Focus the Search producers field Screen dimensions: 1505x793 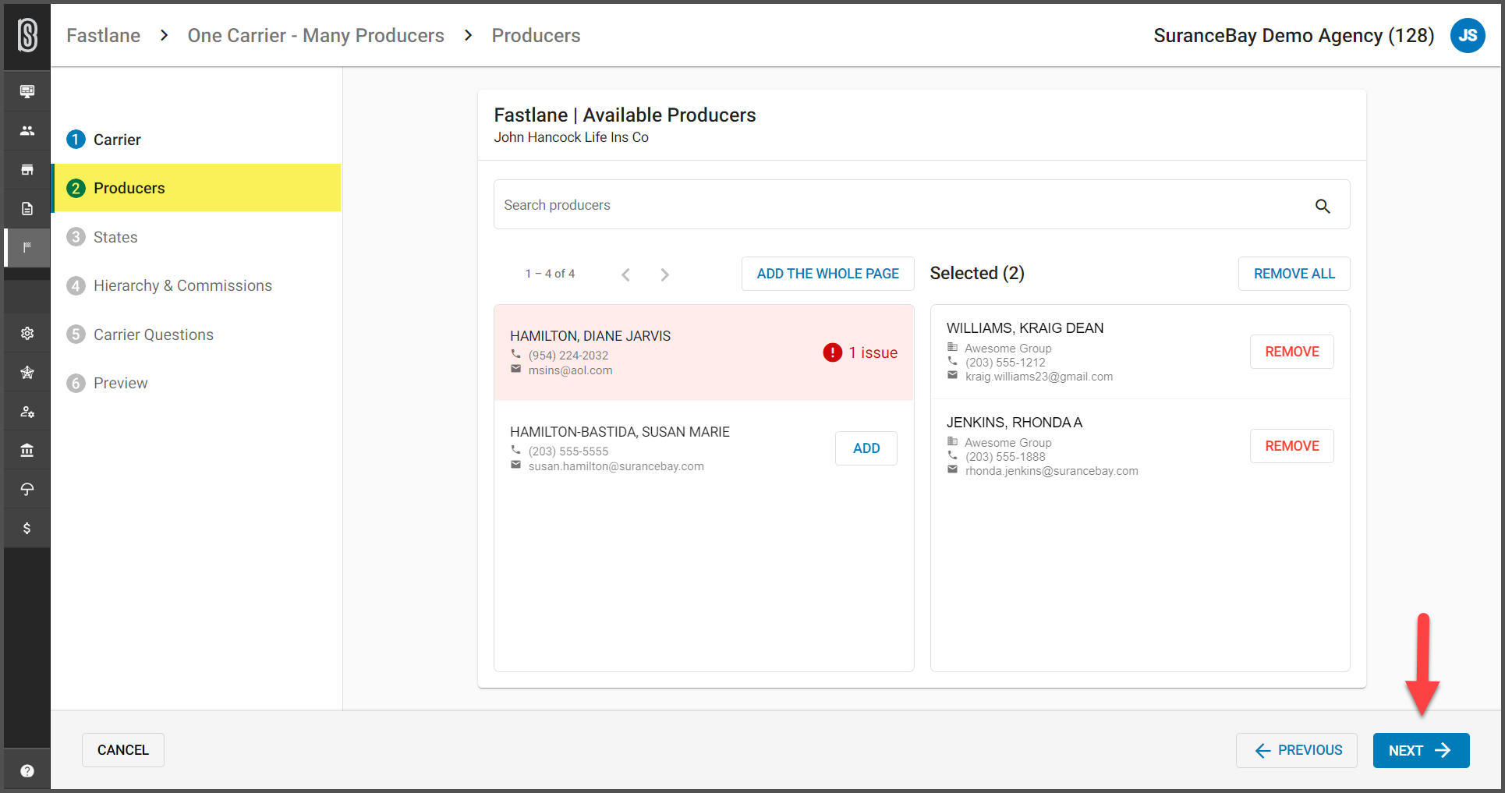(x=922, y=205)
